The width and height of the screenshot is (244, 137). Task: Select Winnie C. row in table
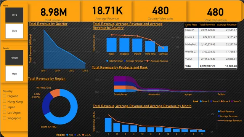pos(211,52)
